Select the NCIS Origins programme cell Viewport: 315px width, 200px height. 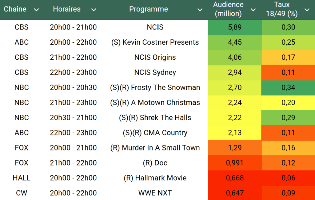click(x=155, y=57)
